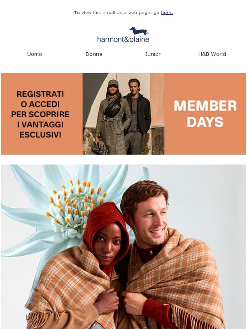Open the couple photo in Member Days banner
This screenshot has height=329, width=247.
(x=123, y=114)
